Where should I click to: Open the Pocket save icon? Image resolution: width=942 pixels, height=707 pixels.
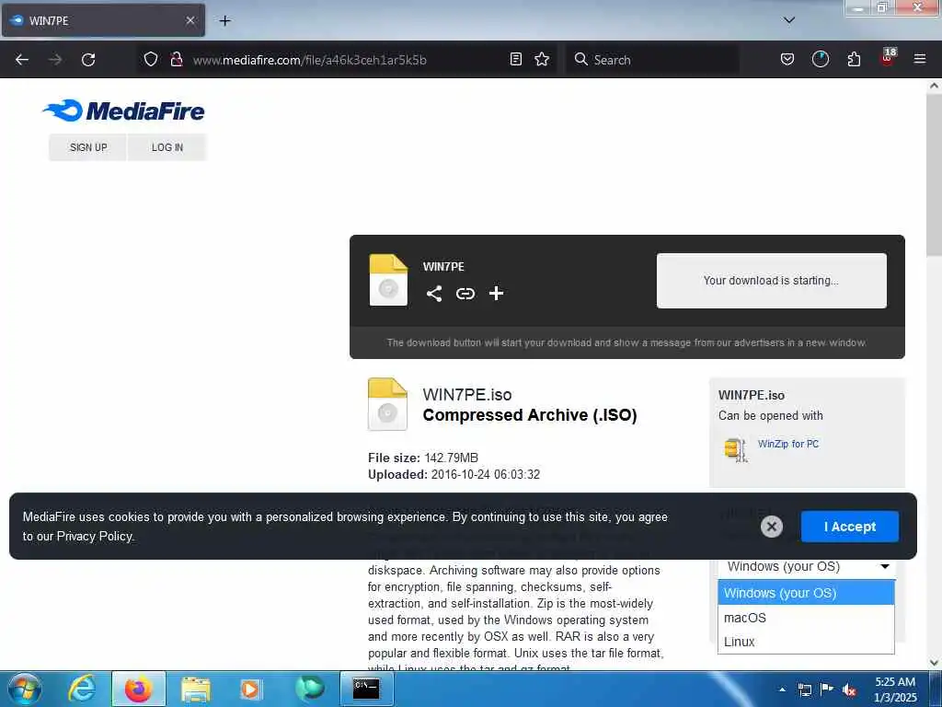(787, 60)
